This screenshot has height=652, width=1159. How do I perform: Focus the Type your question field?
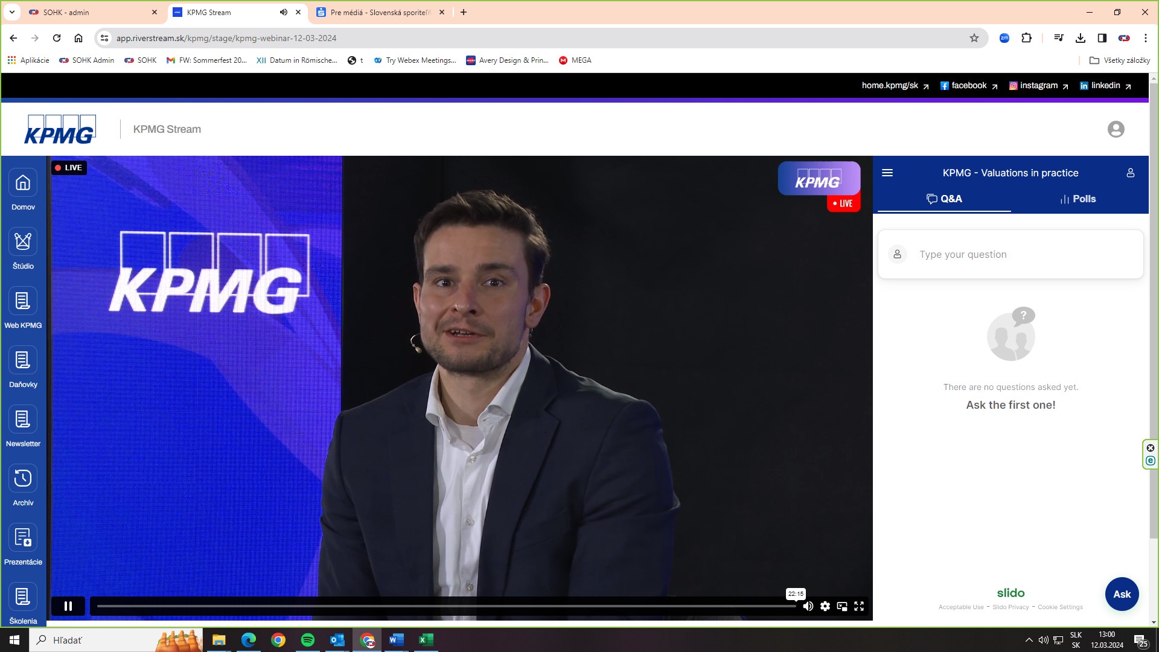1011,254
